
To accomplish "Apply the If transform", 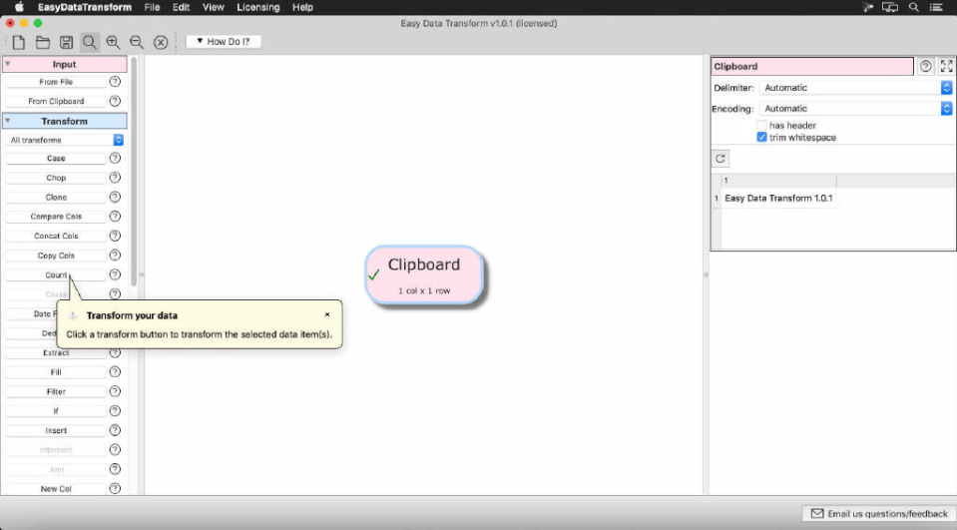I will [x=56, y=411].
